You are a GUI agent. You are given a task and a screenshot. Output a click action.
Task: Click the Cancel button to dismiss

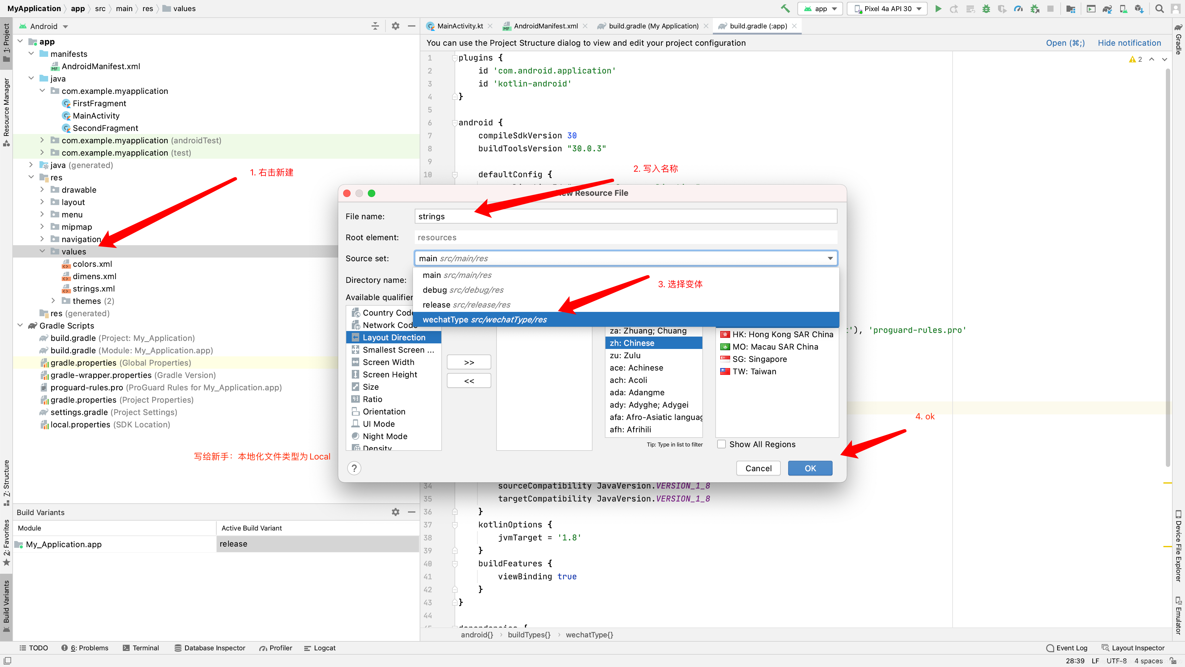point(758,468)
